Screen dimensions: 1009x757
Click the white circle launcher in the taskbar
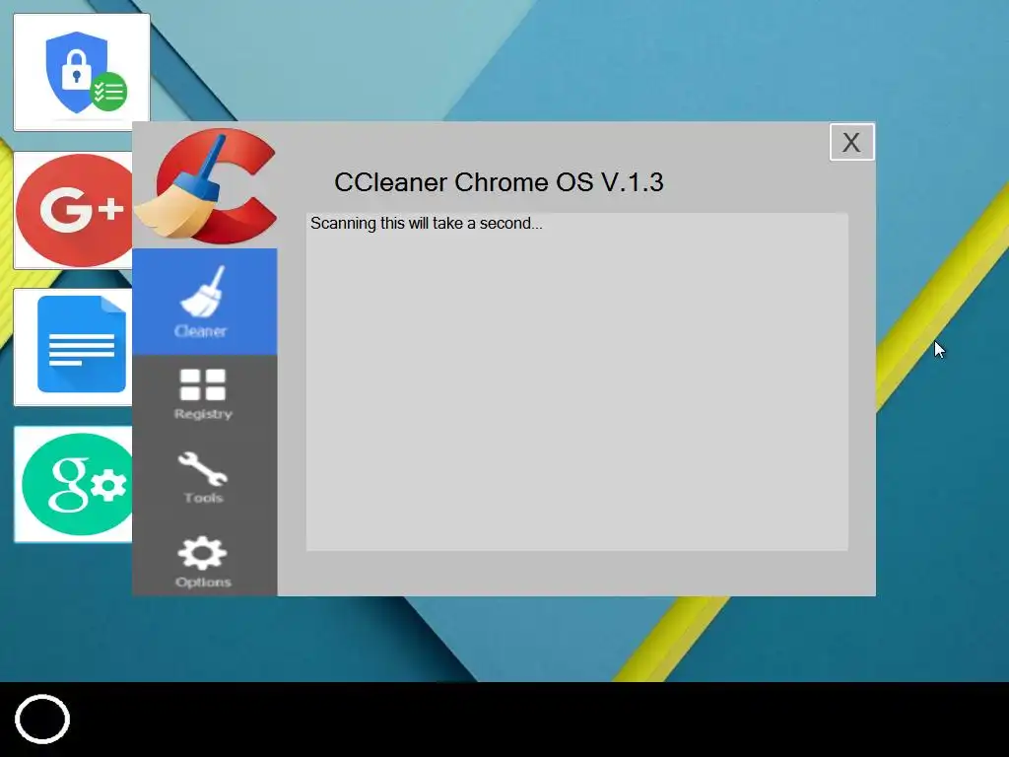tap(42, 719)
